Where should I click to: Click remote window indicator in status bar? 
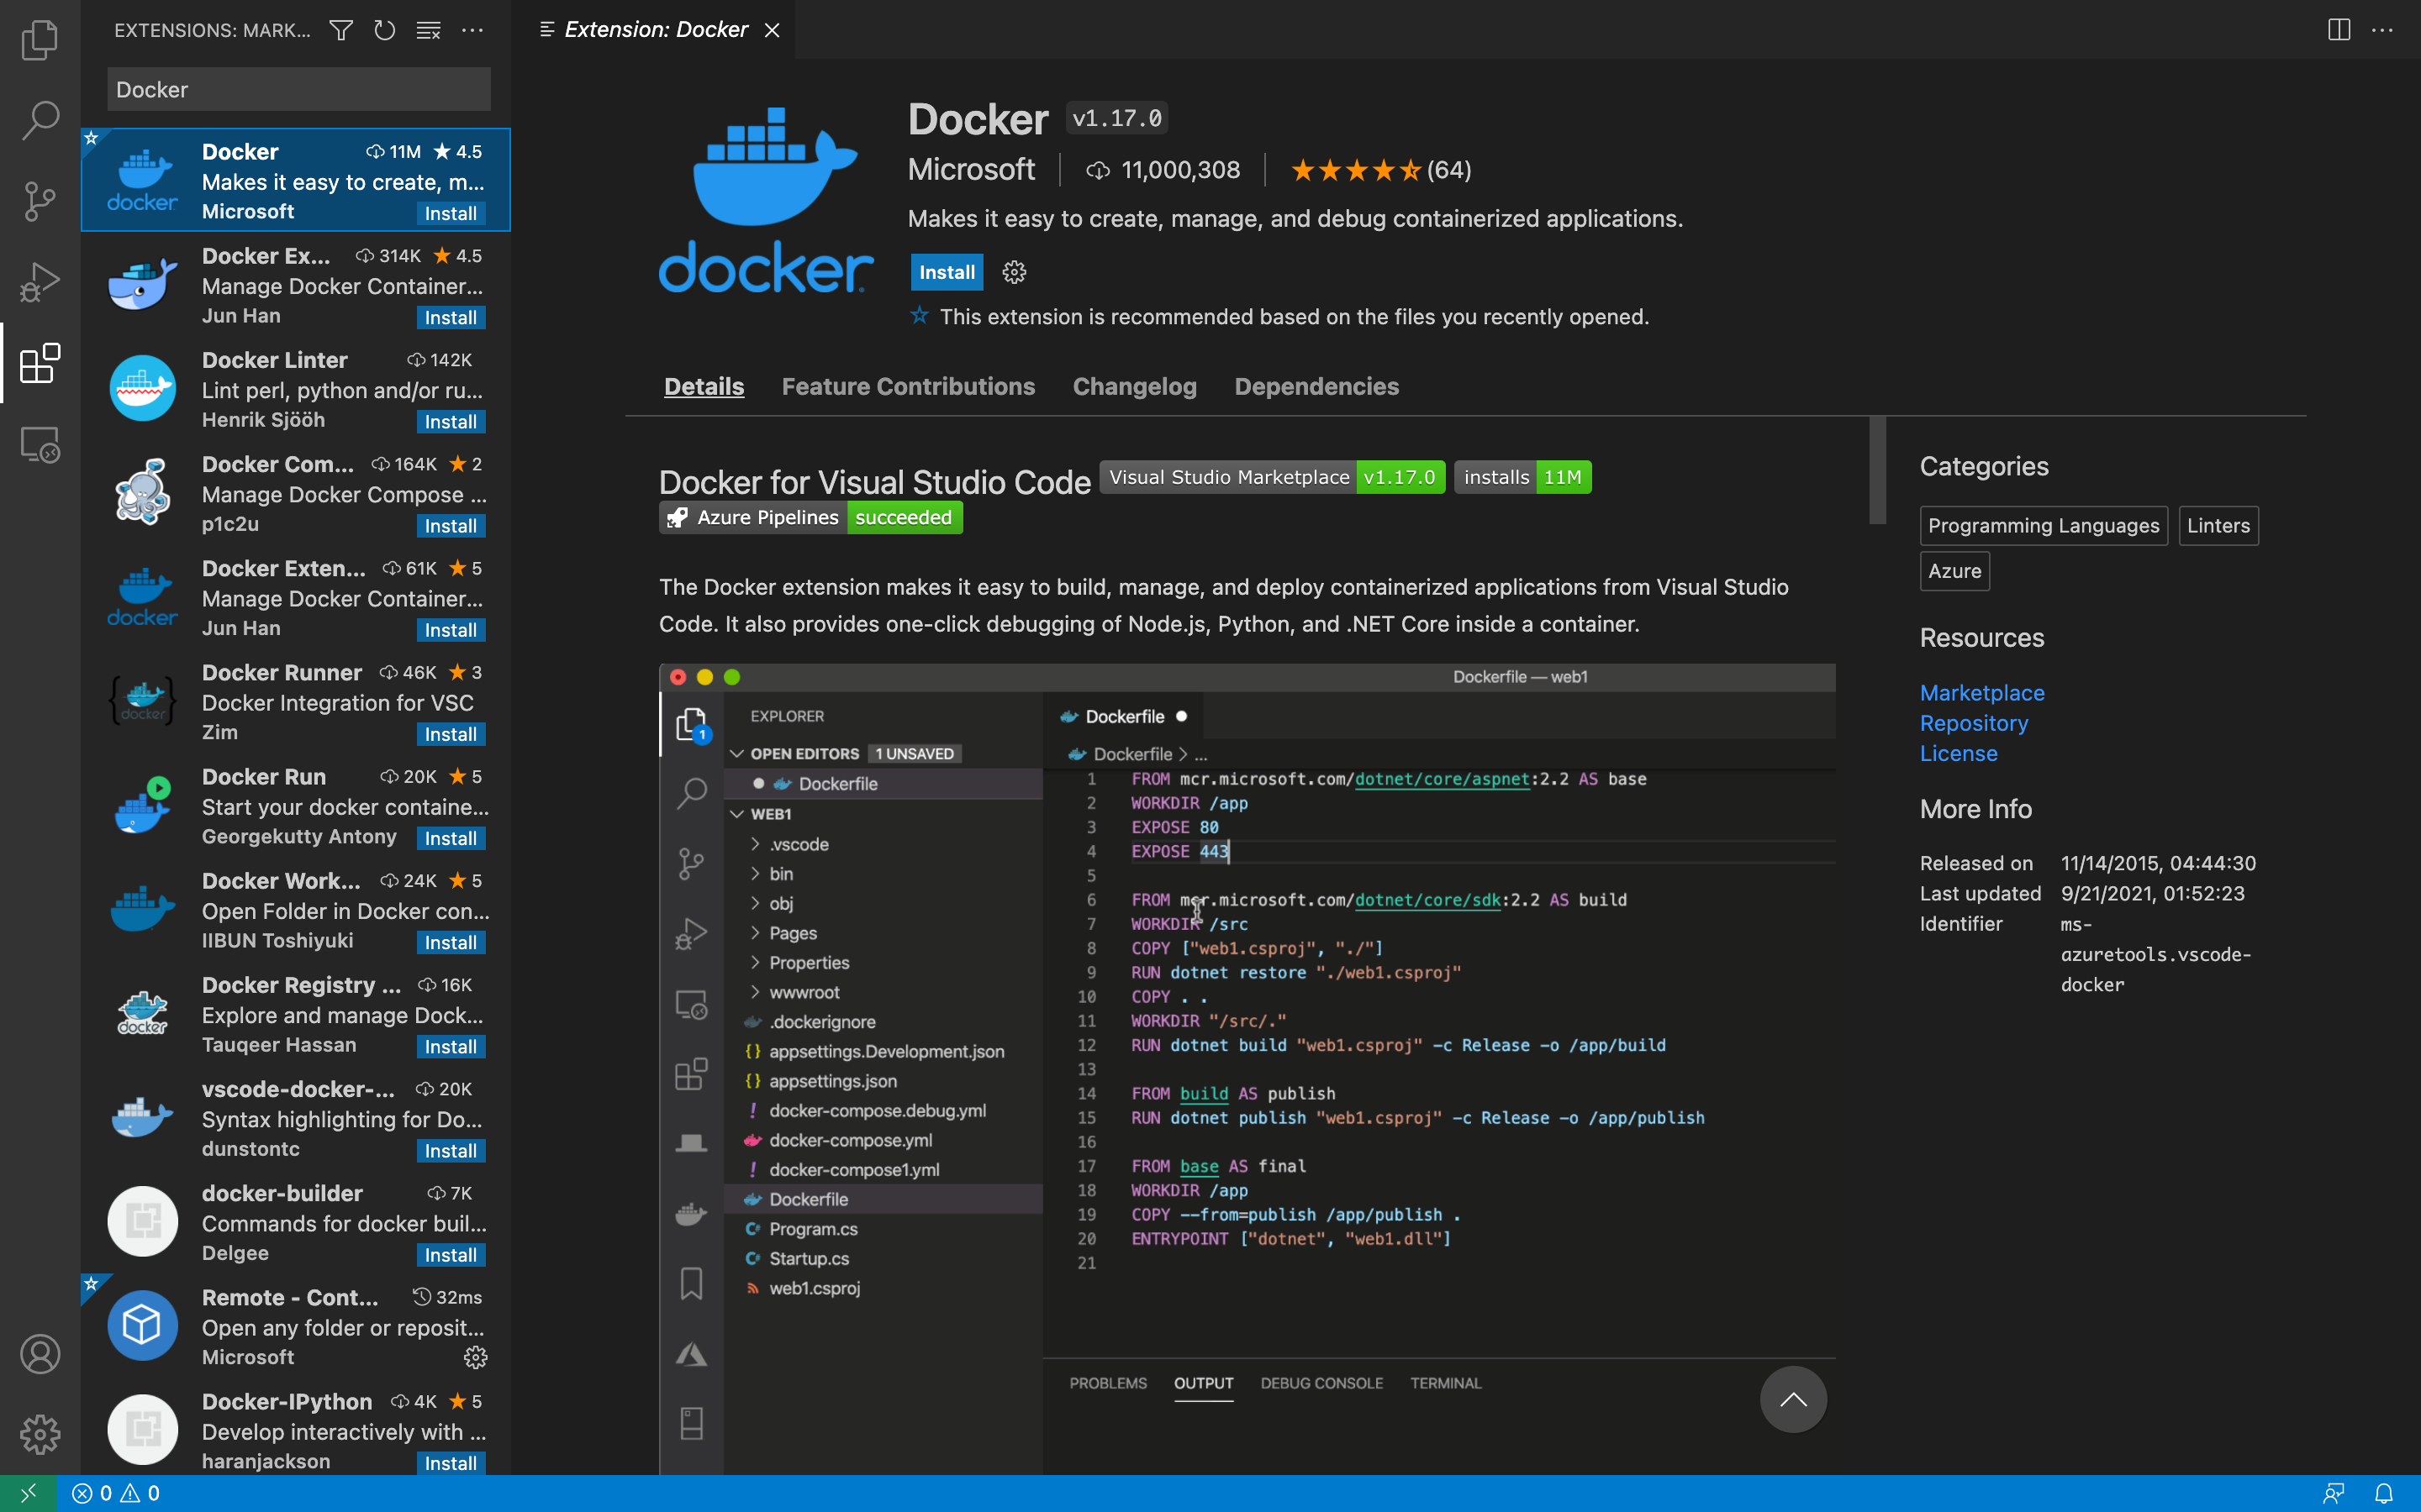point(28,1493)
